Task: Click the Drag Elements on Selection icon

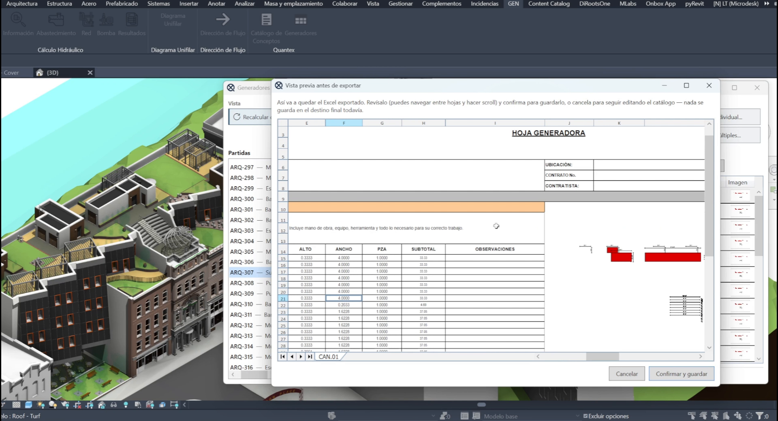Action: click(738, 416)
